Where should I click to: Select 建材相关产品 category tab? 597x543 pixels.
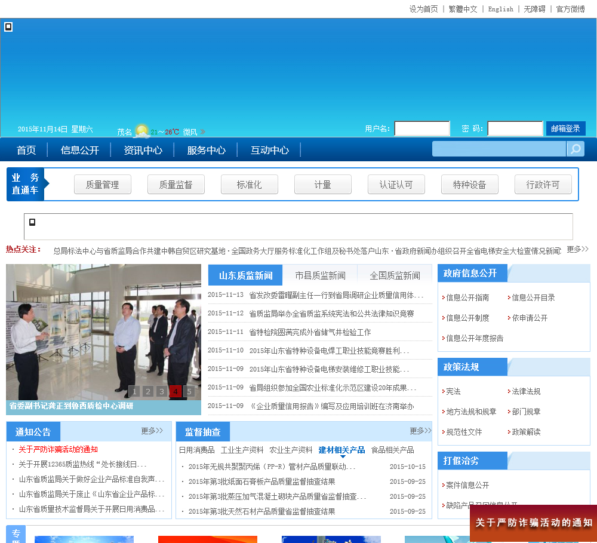341,450
